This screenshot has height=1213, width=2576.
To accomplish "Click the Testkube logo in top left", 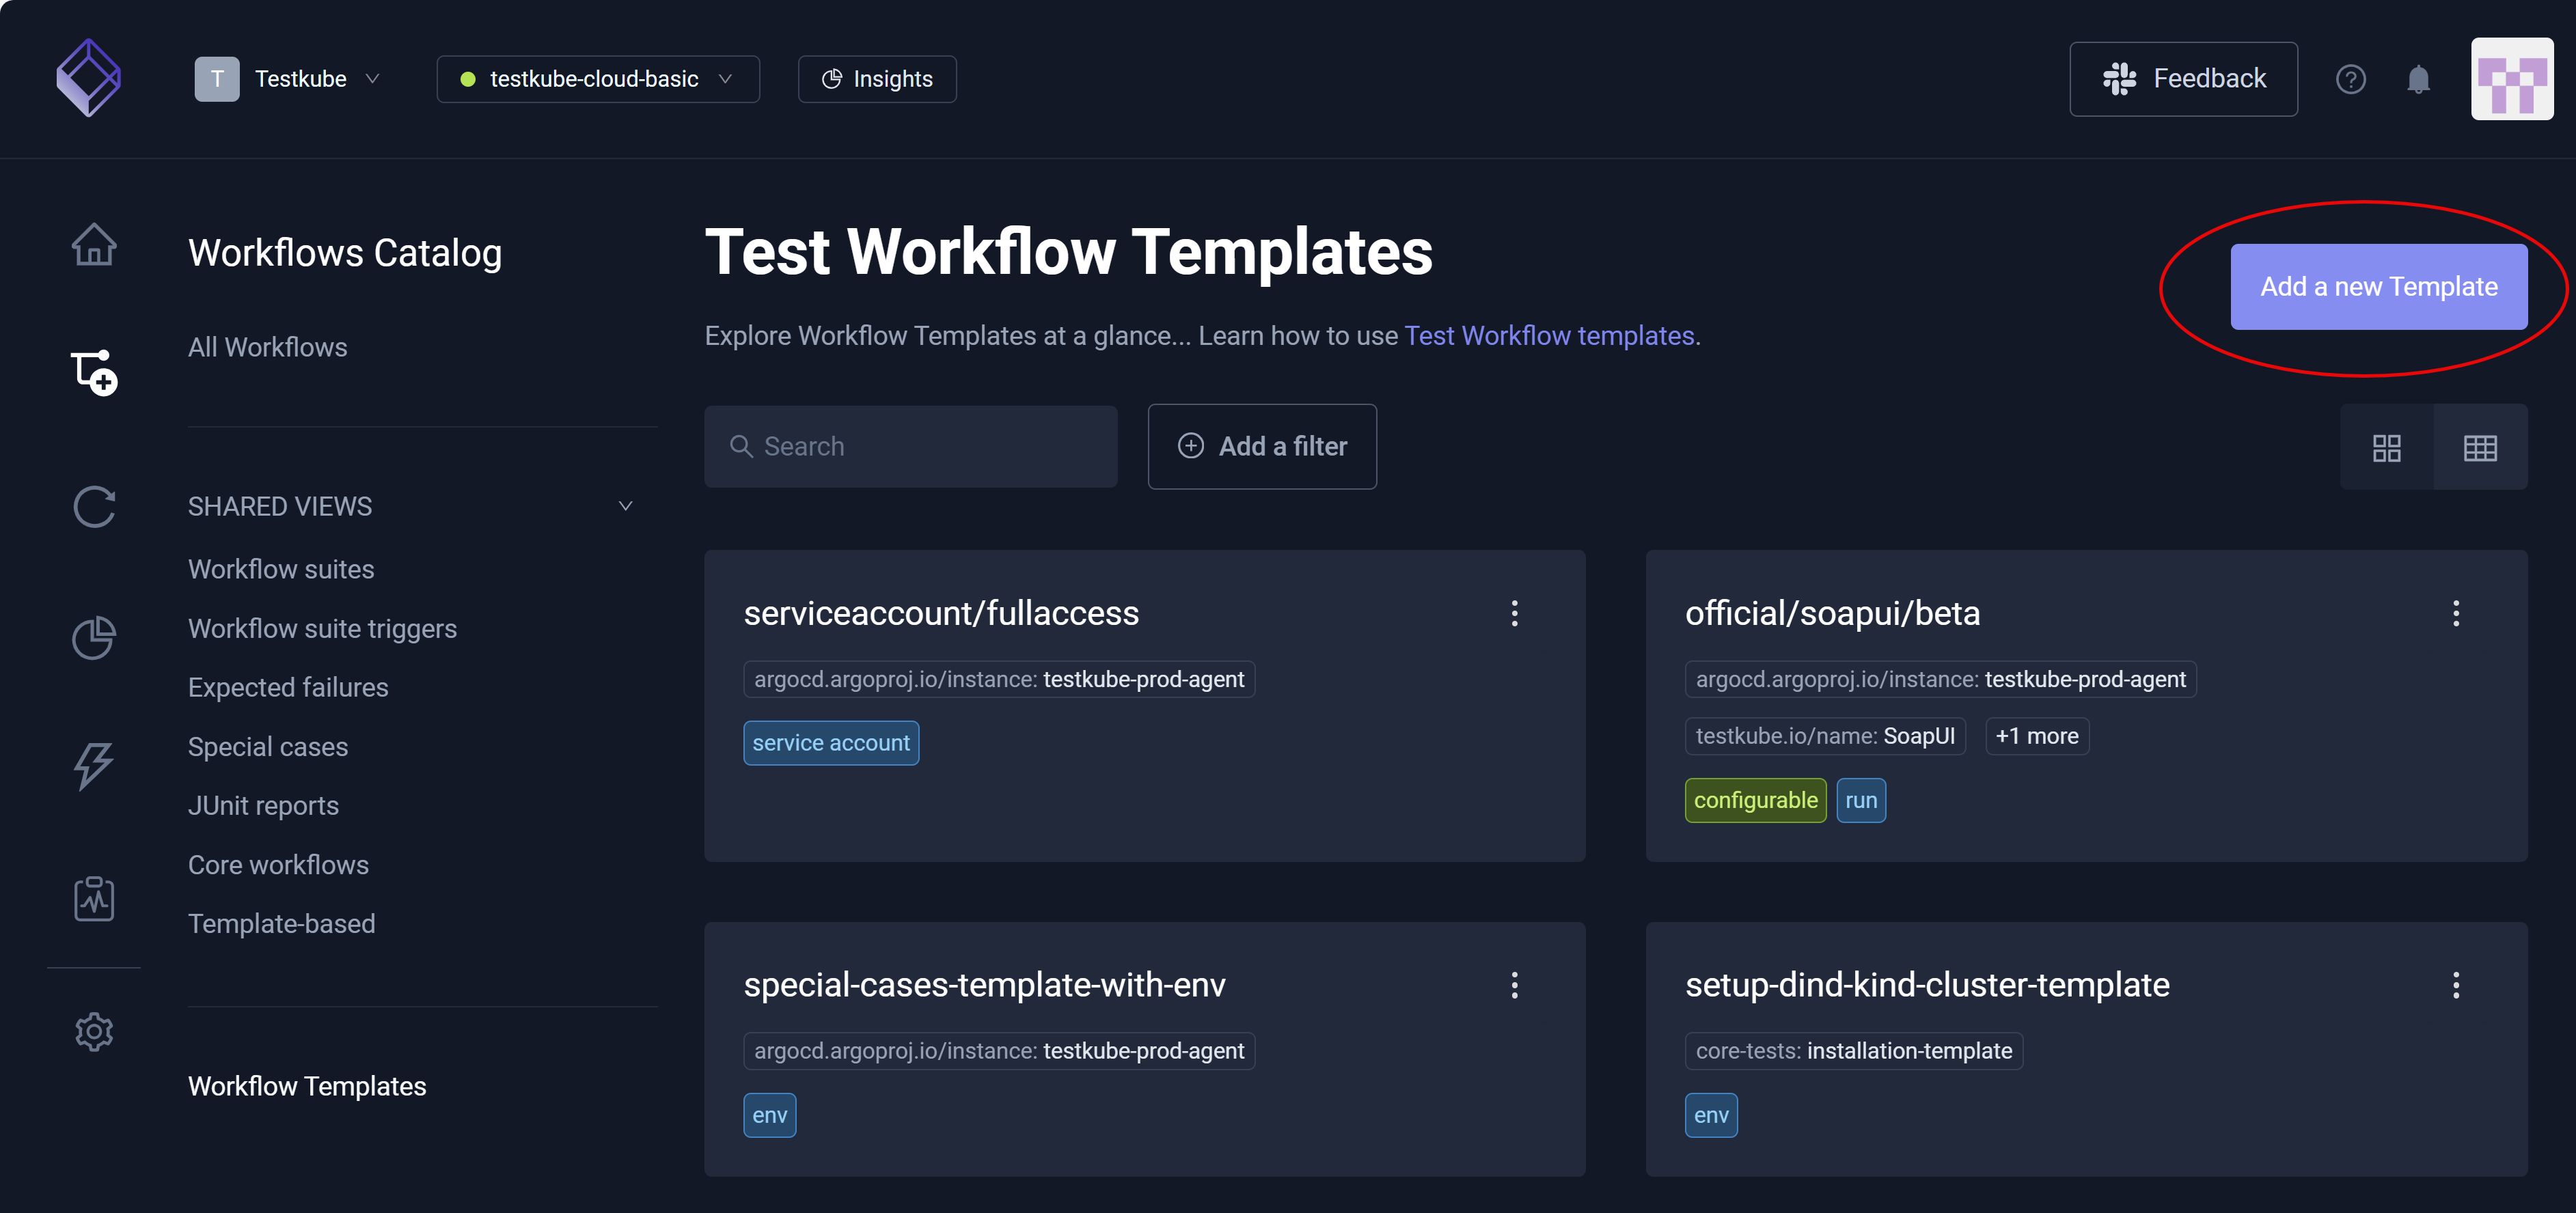I will coord(88,78).
